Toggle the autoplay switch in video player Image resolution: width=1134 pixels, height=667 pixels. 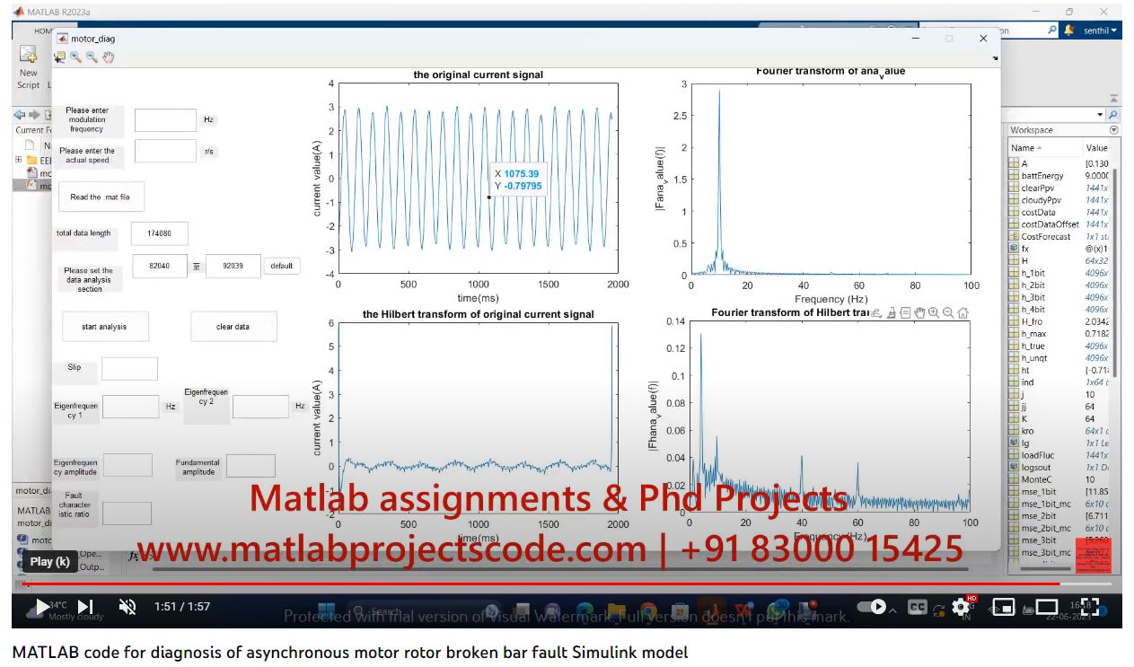(875, 607)
